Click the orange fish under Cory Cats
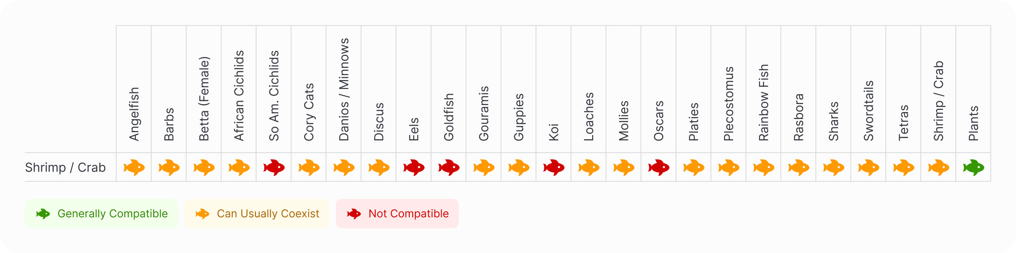Screen dimensions: 1016x253 pyautogui.click(x=309, y=167)
